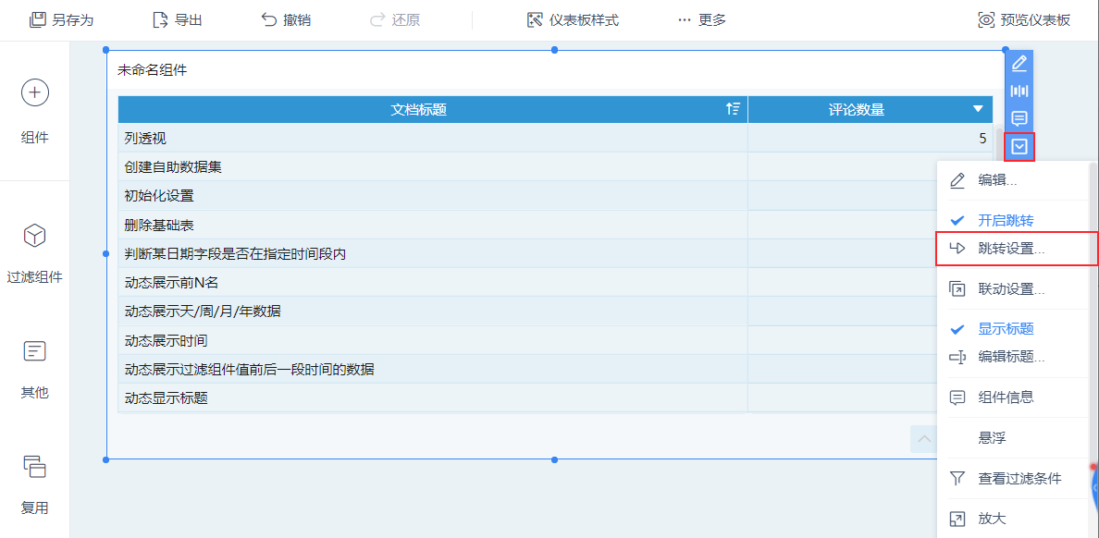This screenshot has height=538, width=1099.
Task: Click the barcode-style icon in component toolbar
Action: (x=1019, y=92)
